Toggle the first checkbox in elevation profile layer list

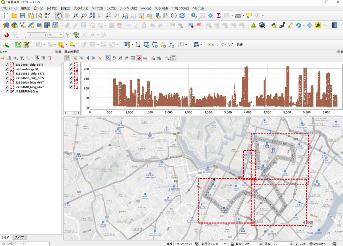pos(71,65)
